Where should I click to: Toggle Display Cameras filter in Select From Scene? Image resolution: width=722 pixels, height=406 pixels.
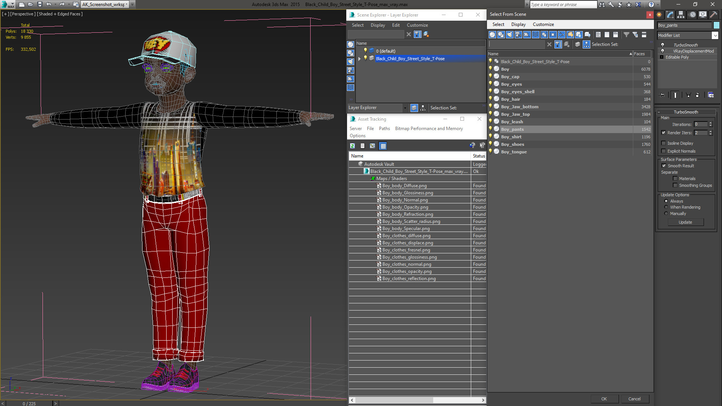pyautogui.click(x=518, y=35)
